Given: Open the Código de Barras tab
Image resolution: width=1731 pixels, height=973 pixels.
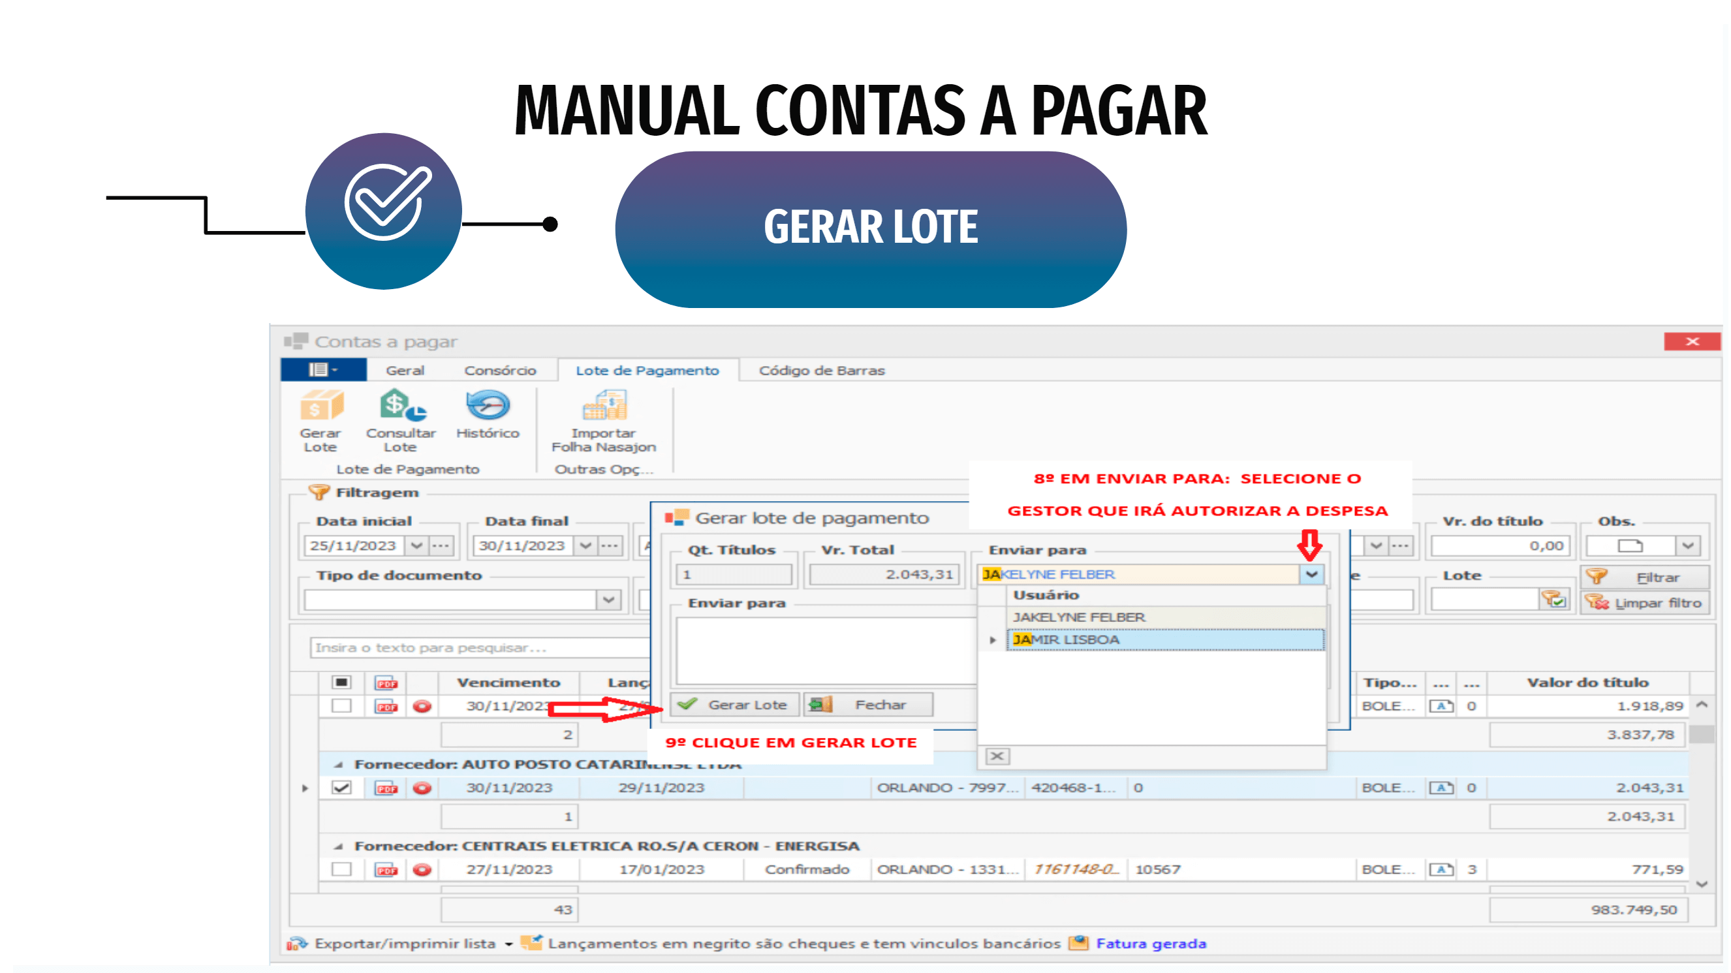Looking at the screenshot, I should click(x=821, y=371).
